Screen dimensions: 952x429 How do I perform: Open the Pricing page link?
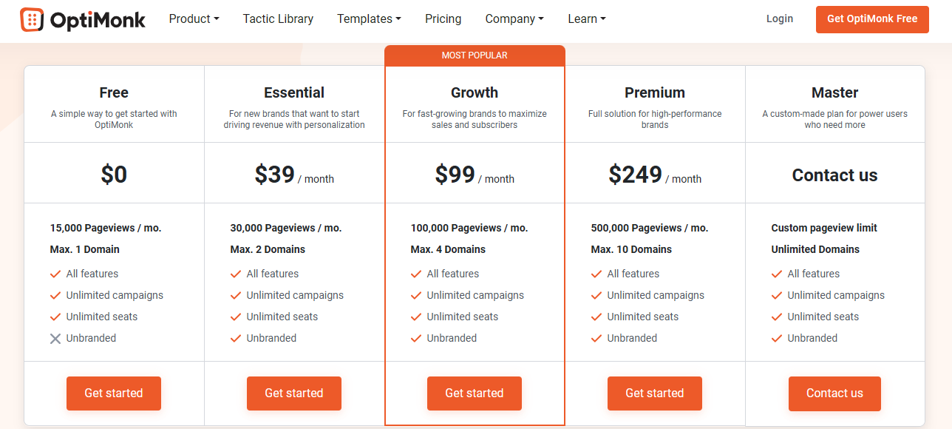point(443,19)
